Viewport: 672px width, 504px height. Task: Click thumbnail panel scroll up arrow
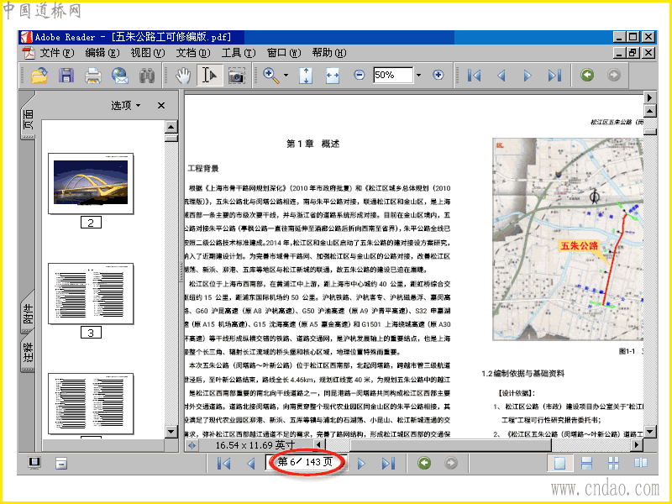pos(171,127)
